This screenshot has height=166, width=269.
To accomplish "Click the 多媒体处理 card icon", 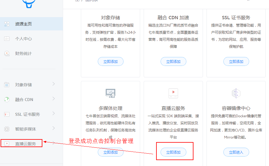I will coord(110,93).
